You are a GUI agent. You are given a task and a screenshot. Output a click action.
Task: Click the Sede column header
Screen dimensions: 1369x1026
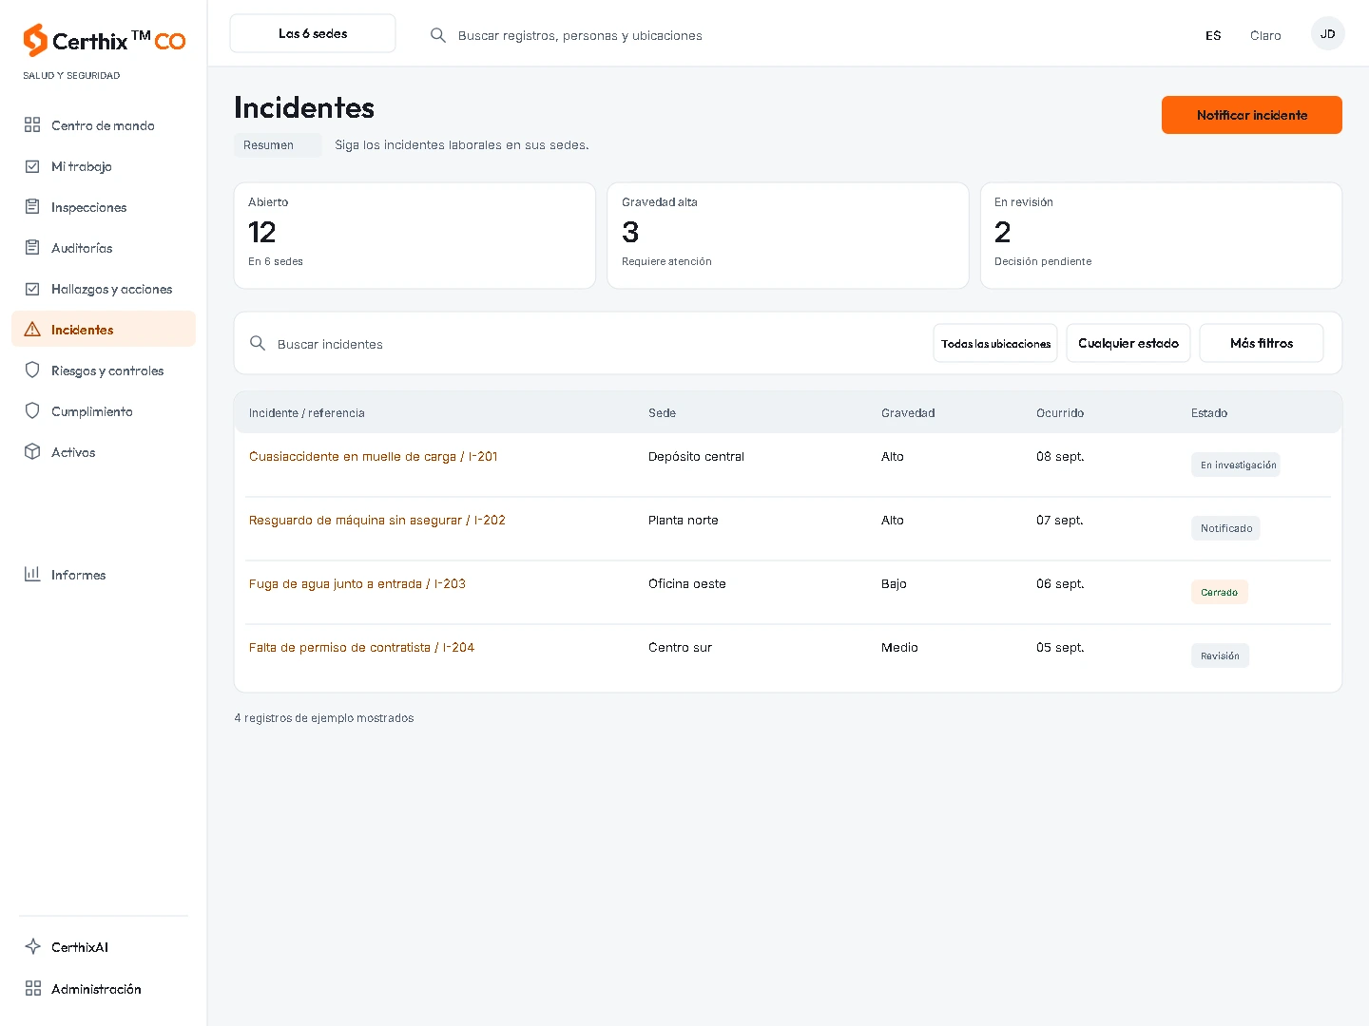[x=662, y=413]
